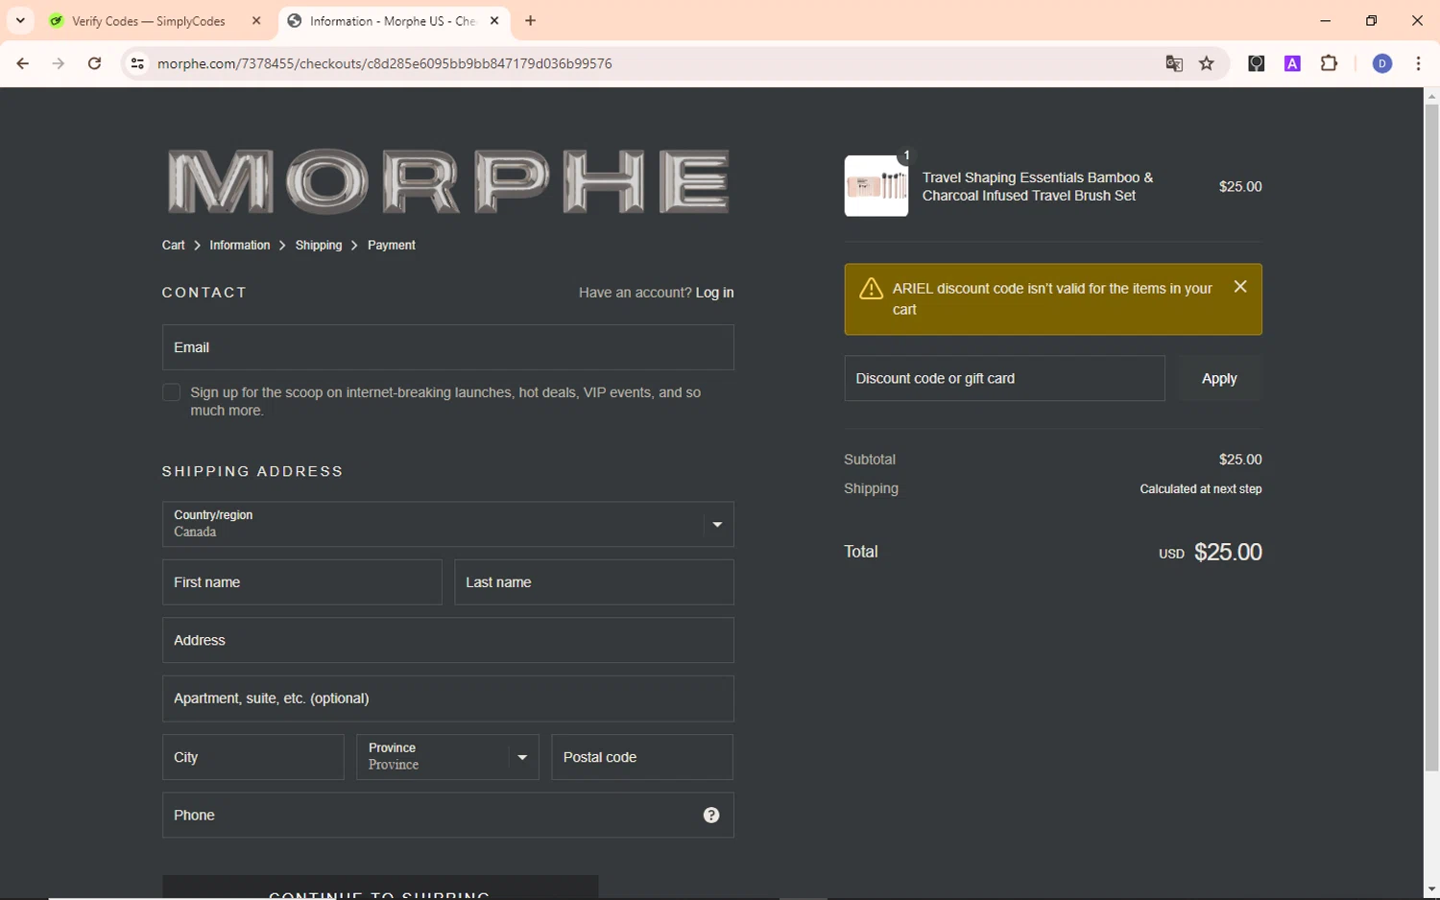Image resolution: width=1440 pixels, height=900 pixels.
Task: Click the Log in link
Action: coord(714,293)
